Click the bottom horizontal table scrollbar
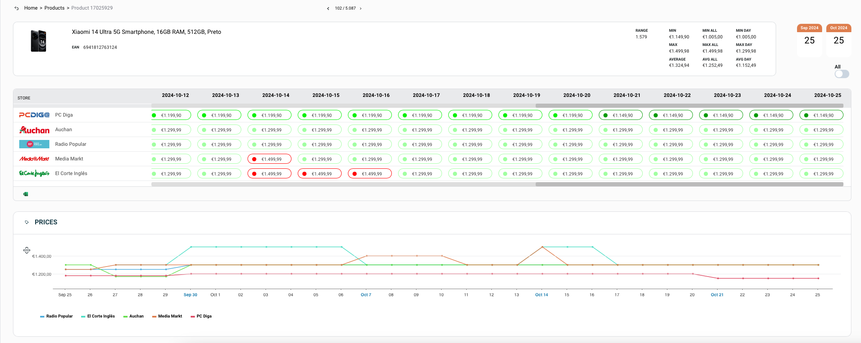This screenshot has width=861, height=343. pyautogui.click(x=689, y=184)
